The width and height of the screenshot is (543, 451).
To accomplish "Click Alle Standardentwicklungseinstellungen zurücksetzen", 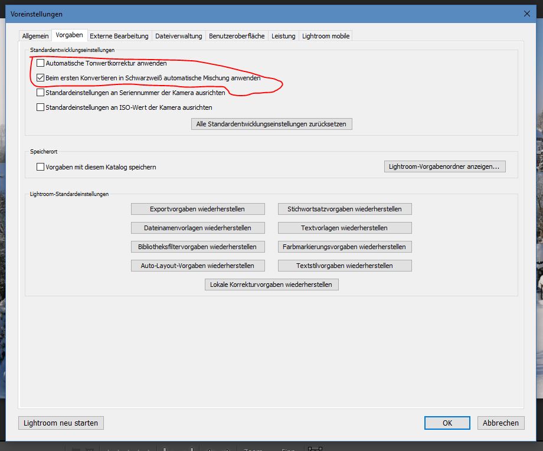I will pyautogui.click(x=271, y=124).
